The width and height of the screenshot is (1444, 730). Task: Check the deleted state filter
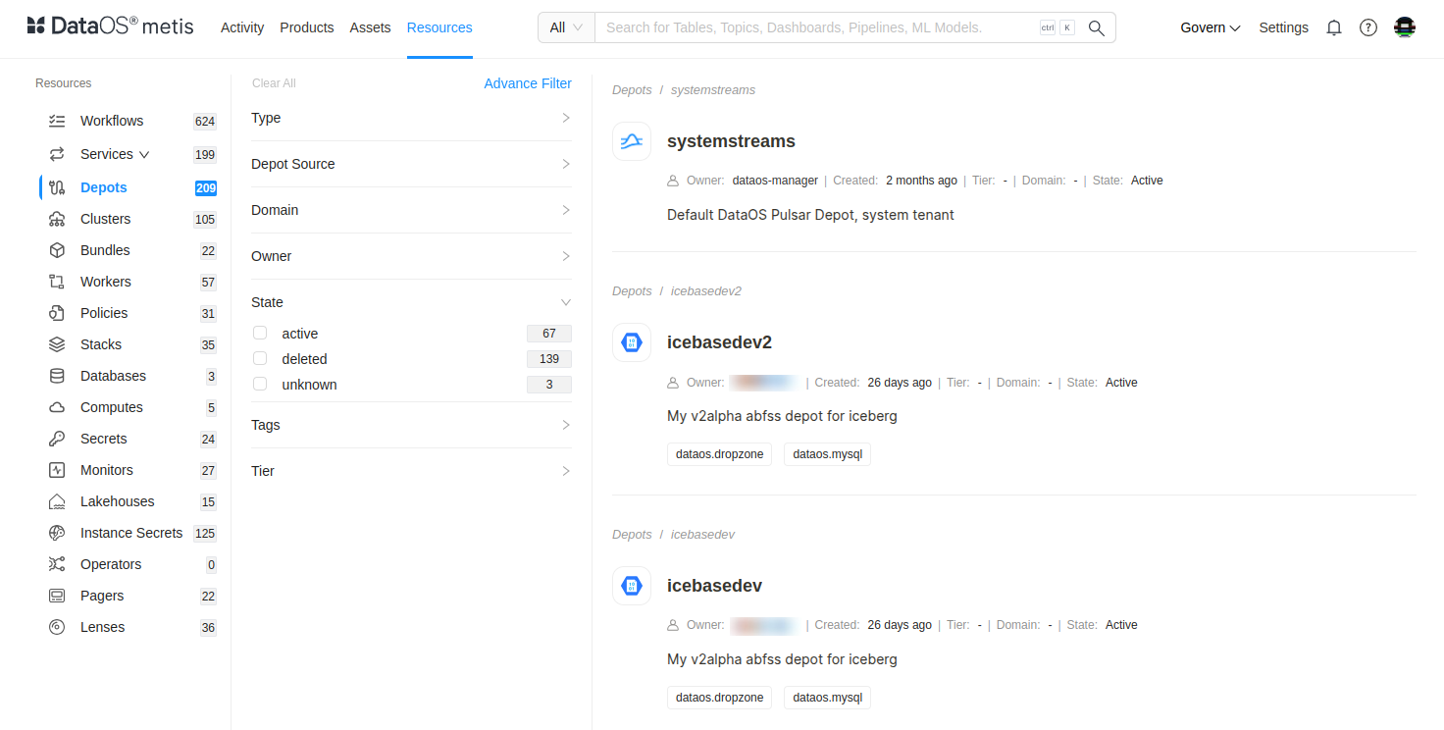click(x=260, y=359)
